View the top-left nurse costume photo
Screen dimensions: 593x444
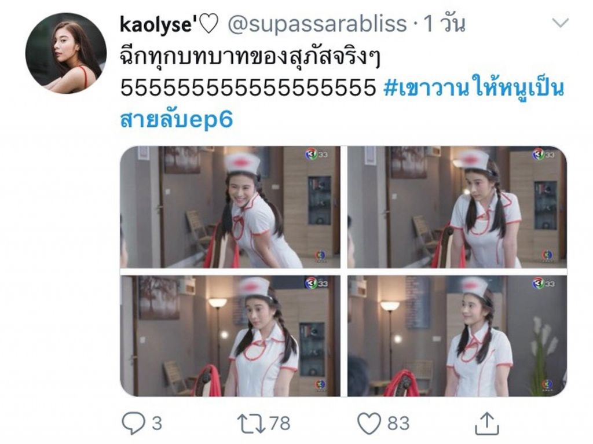coord(230,207)
